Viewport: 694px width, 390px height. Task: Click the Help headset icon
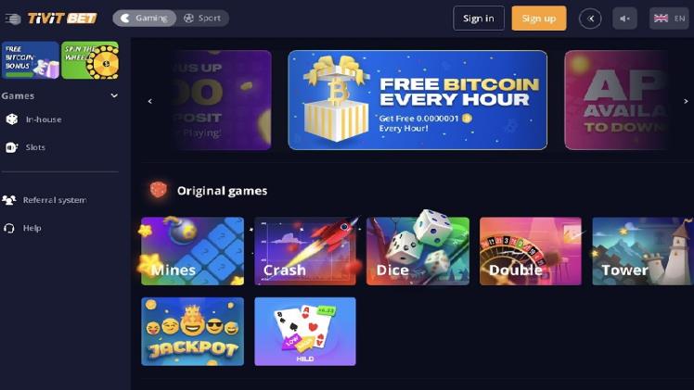(9, 228)
